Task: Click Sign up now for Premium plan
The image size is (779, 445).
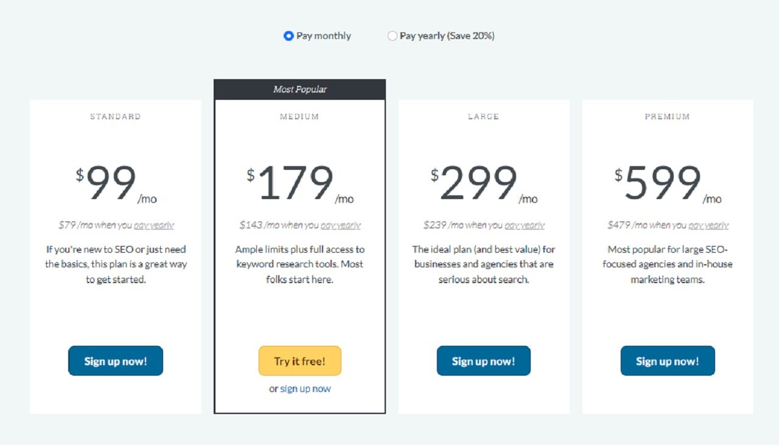Action: [x=668, y=360]
